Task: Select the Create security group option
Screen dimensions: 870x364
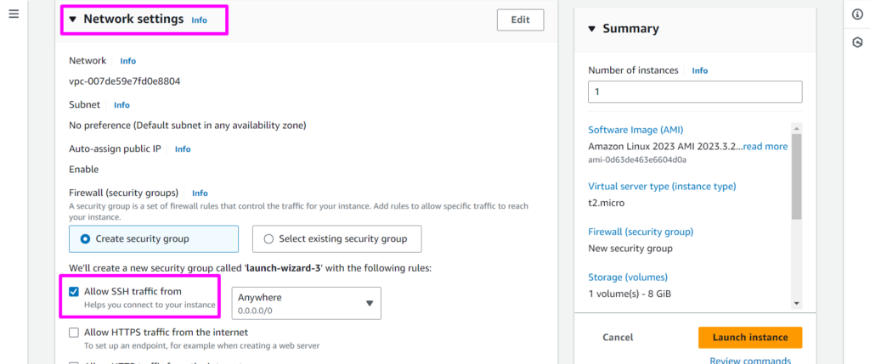Action: point(85,239)
